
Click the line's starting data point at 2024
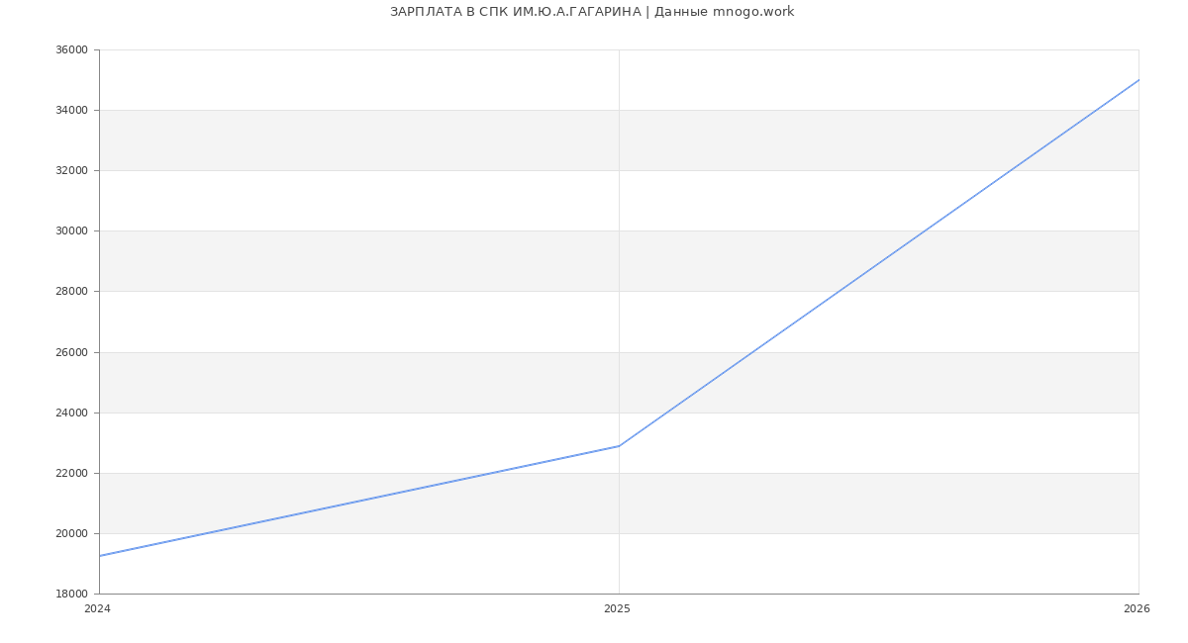pyautogui.click(x=100, y=556)
